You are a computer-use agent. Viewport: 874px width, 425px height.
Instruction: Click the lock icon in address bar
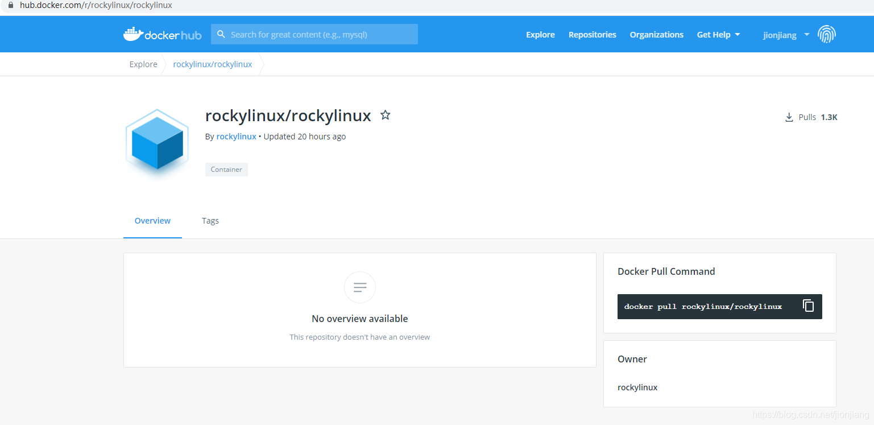10,5
